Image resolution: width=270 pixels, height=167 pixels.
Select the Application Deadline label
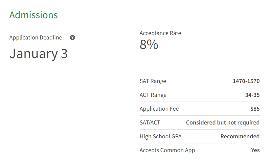pos(36,37)
